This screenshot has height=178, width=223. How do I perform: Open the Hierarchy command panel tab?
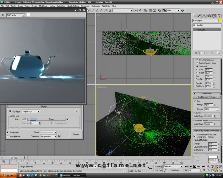(204, 15)
